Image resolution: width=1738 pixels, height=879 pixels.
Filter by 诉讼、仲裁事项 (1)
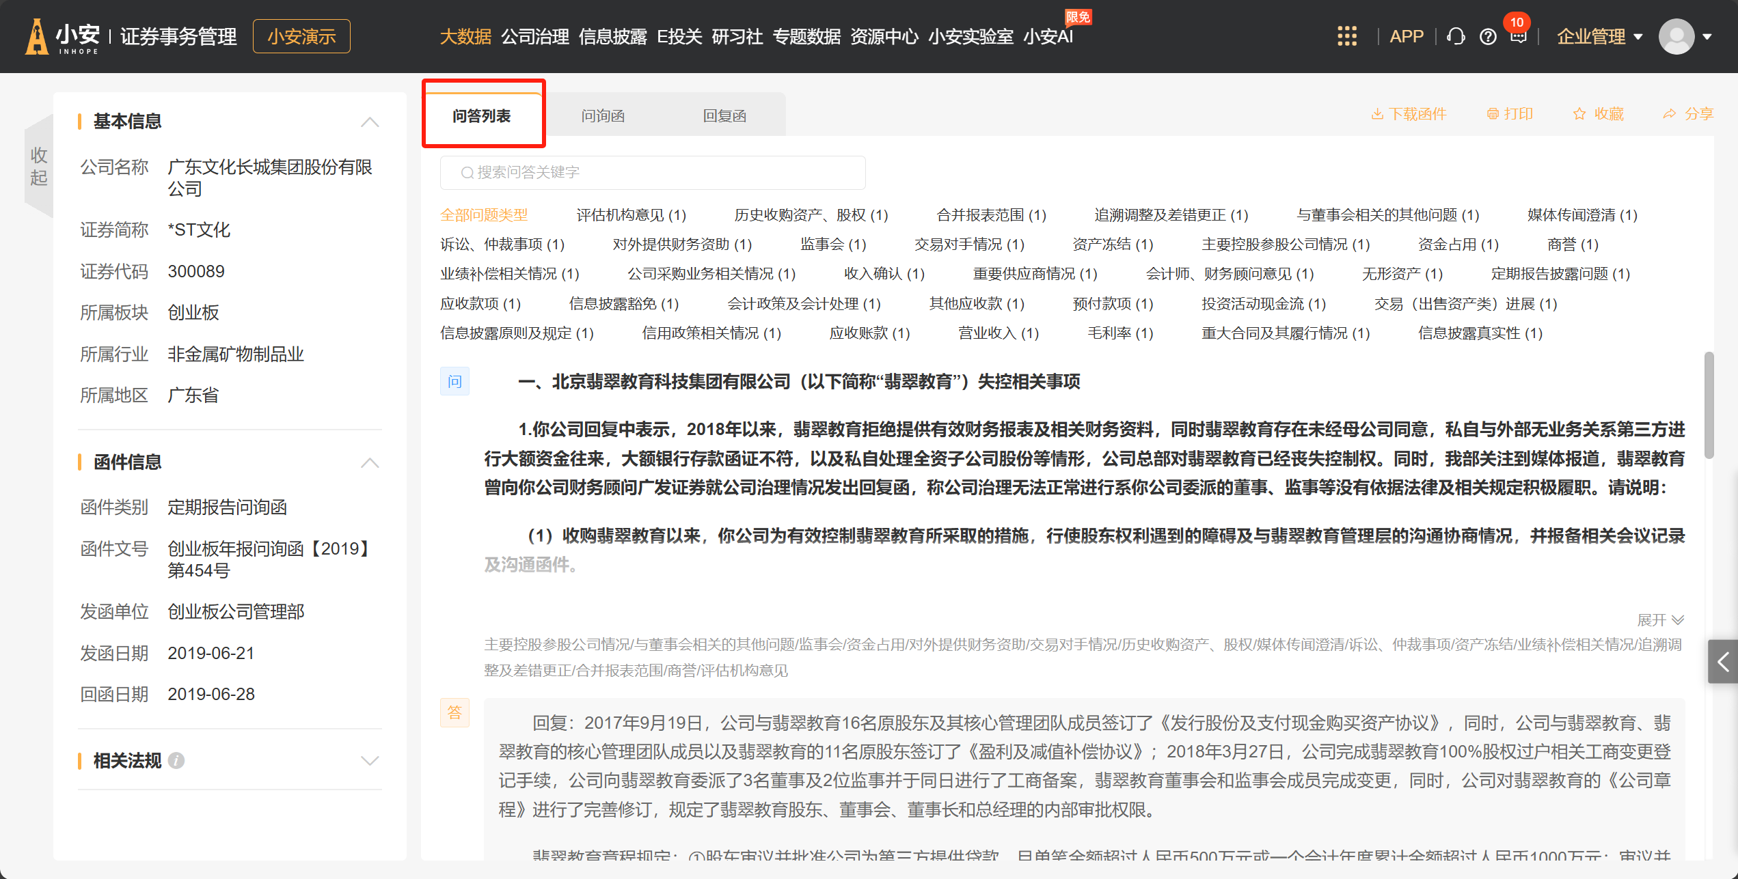(502, 245)
